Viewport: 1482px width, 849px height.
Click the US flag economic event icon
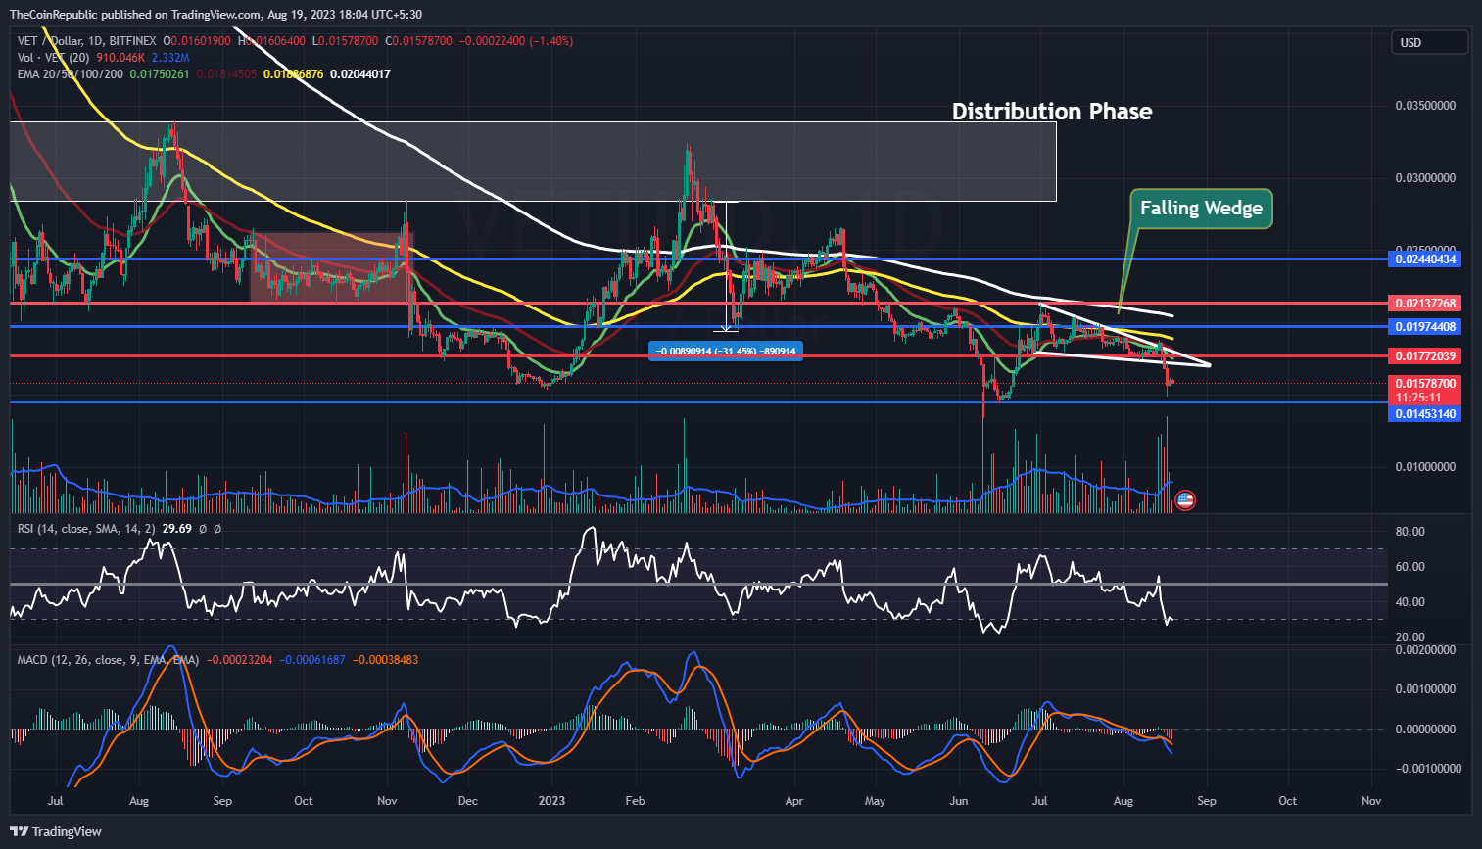[x=1185, y=500]
